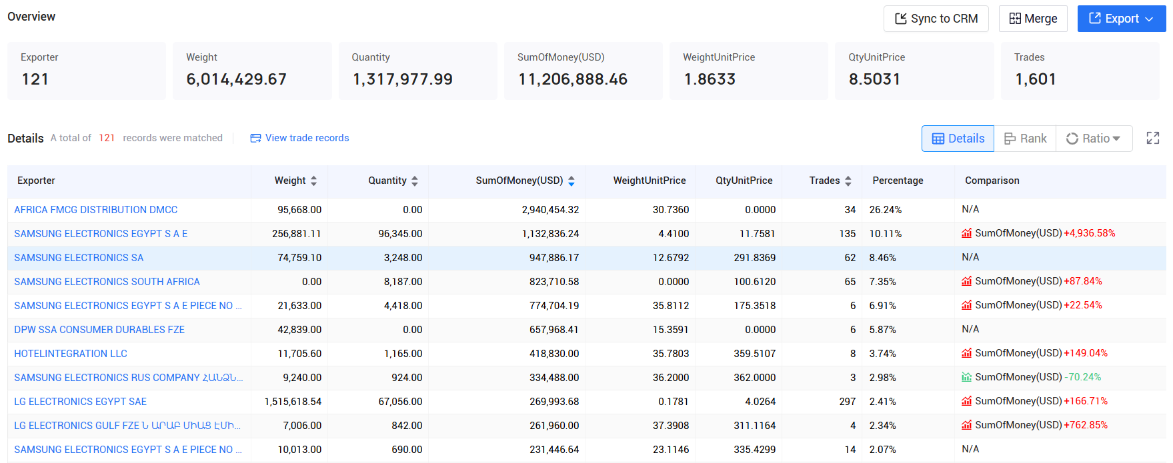Screen dimensions: 1173x463
Task: Expand the Export dropdown
Action: pyautogui.click(x=1121, y=19)
